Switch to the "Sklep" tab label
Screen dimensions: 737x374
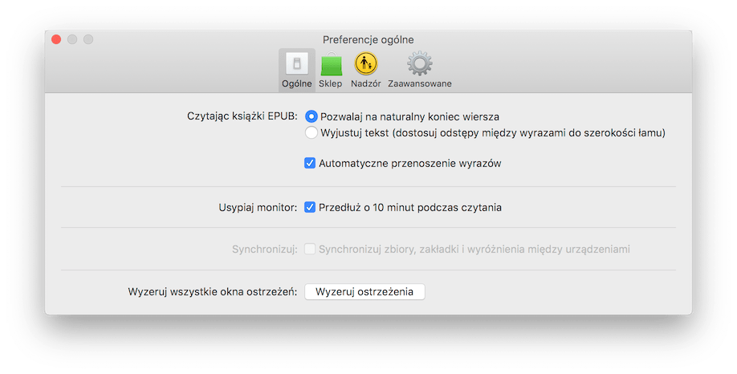330,83
